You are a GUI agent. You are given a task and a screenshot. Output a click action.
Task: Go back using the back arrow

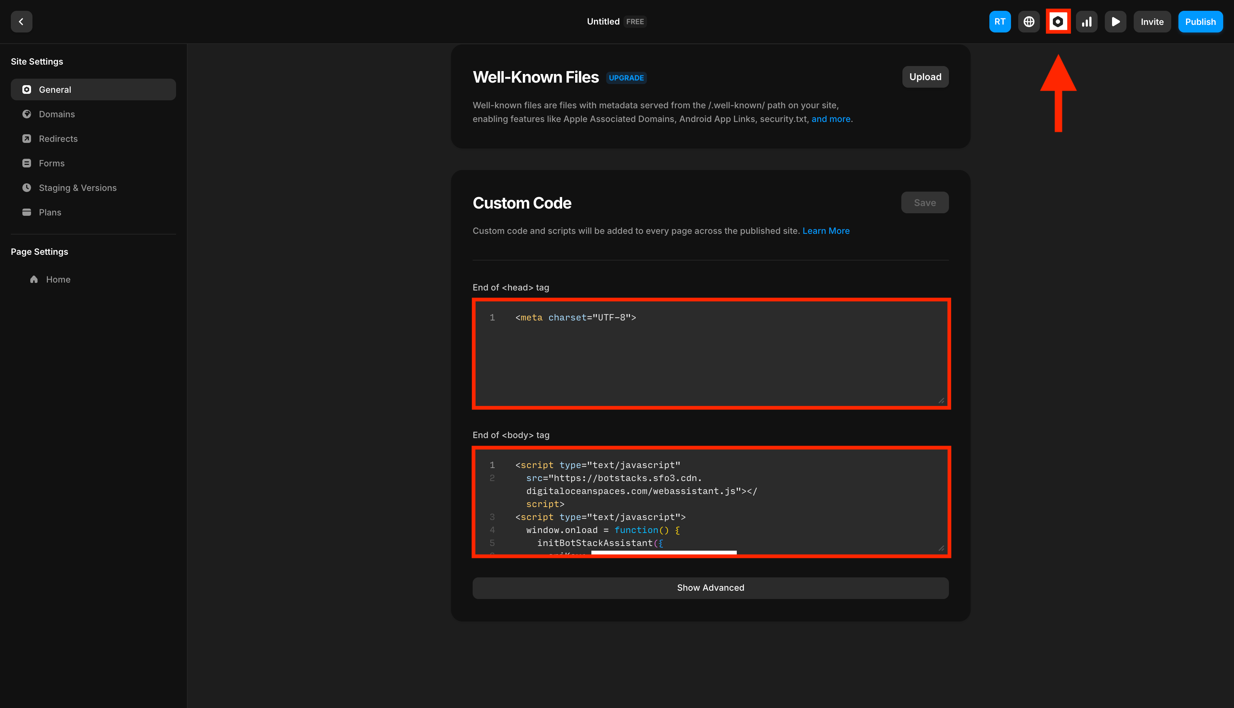click(x=21, y=21)
